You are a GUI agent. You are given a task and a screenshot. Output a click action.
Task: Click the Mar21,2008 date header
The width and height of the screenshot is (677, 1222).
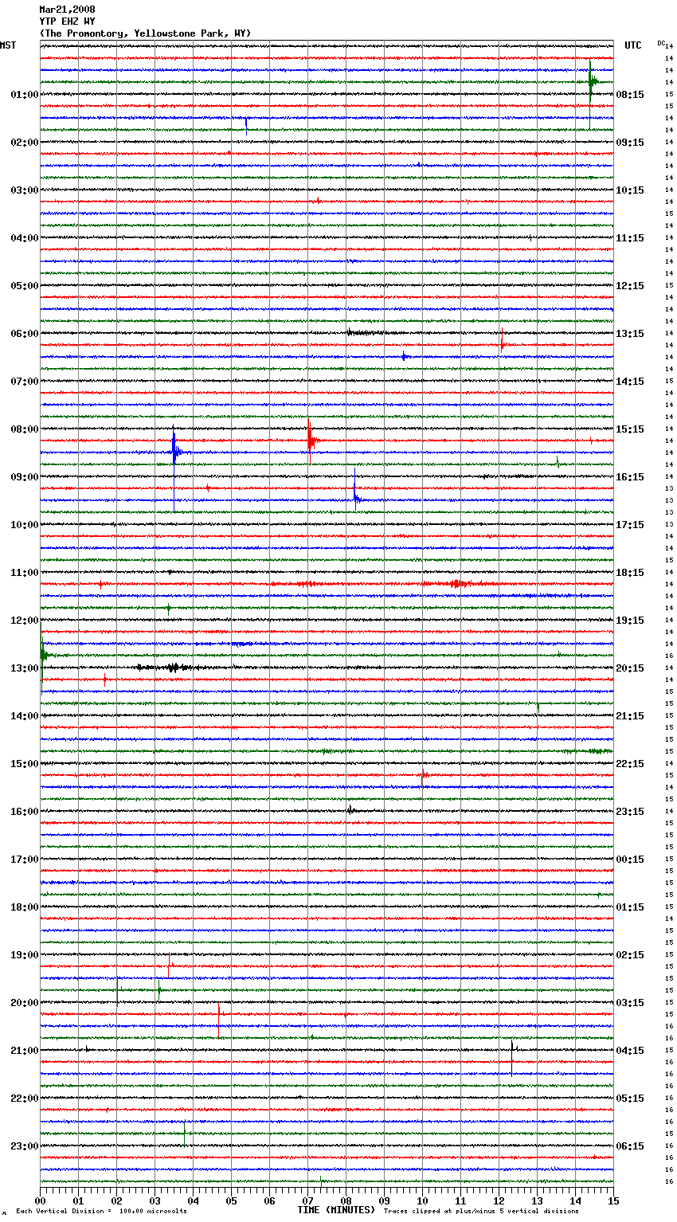[67, 10]
